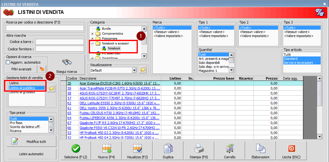The height and width of the screenshot is (162, 329).
Task: Sort by the Listino column header
Action: [x=171, y=78]
